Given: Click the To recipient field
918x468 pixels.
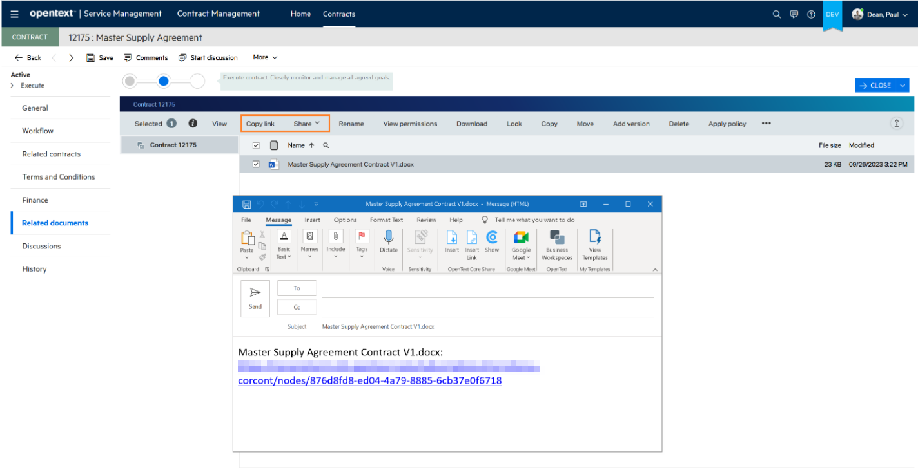Looking at the screenshot, I should [x=296, y=288].
